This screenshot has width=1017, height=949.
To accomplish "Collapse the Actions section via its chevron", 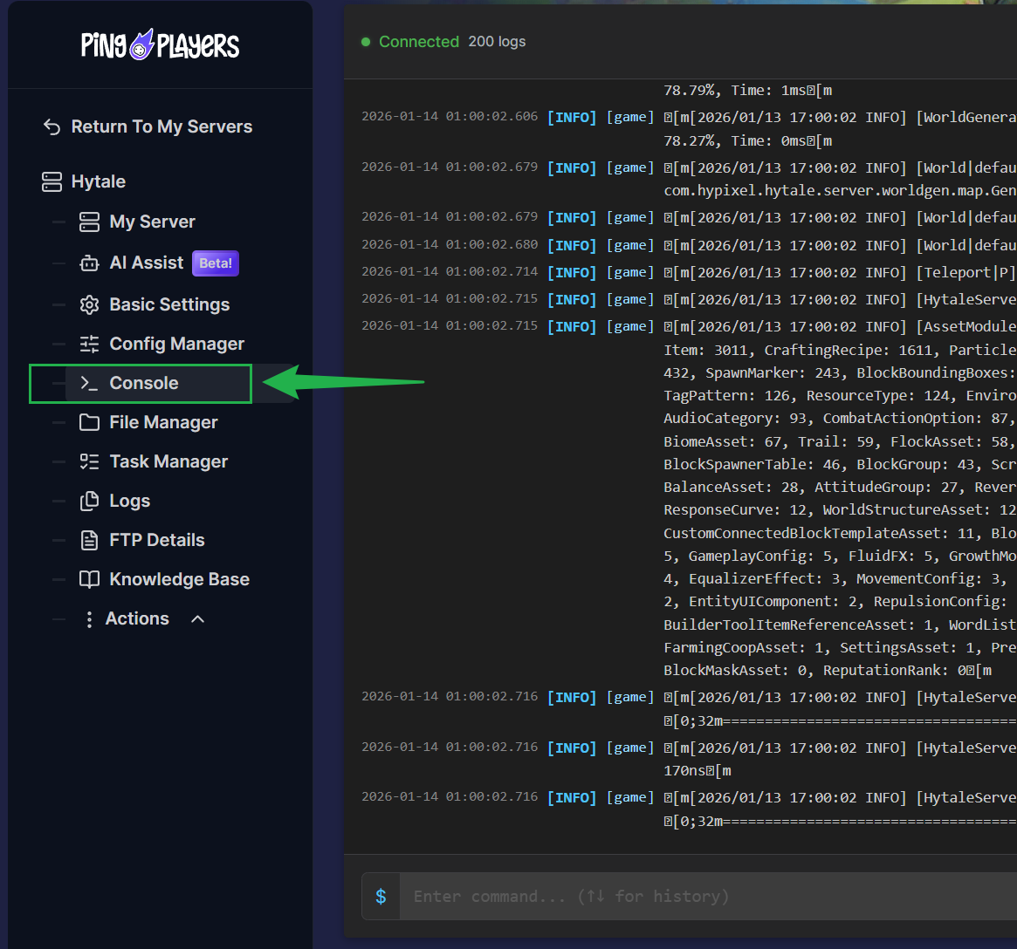I will 196,618.
